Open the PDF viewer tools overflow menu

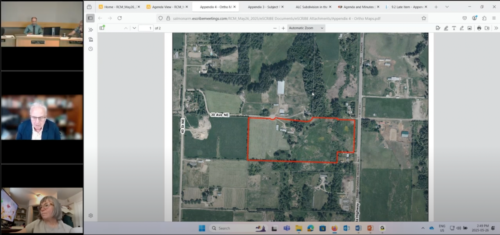click(x=496, y=28)
